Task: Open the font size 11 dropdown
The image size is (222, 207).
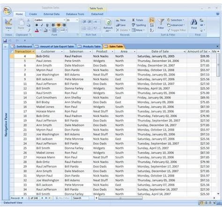Action: (77, 20)
